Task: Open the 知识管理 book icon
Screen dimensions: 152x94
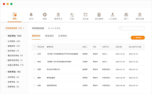Action: (99, 15)
